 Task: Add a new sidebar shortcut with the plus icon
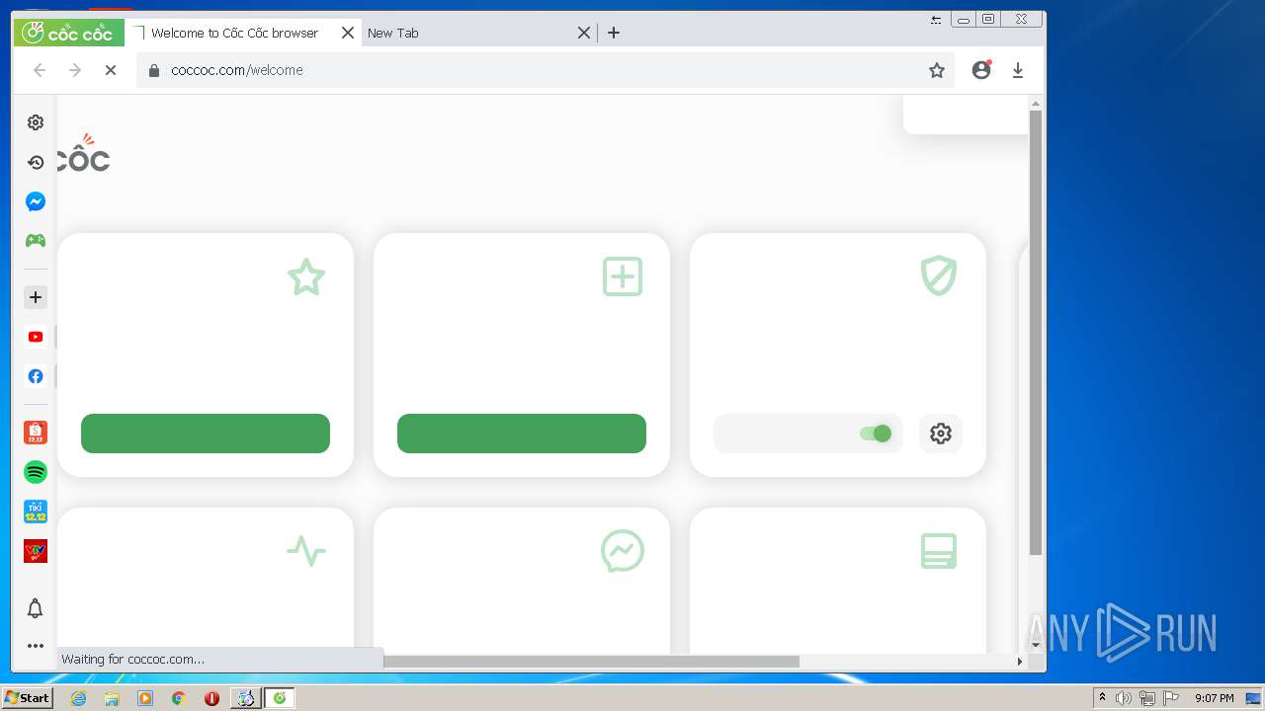[x=36, y=297]
